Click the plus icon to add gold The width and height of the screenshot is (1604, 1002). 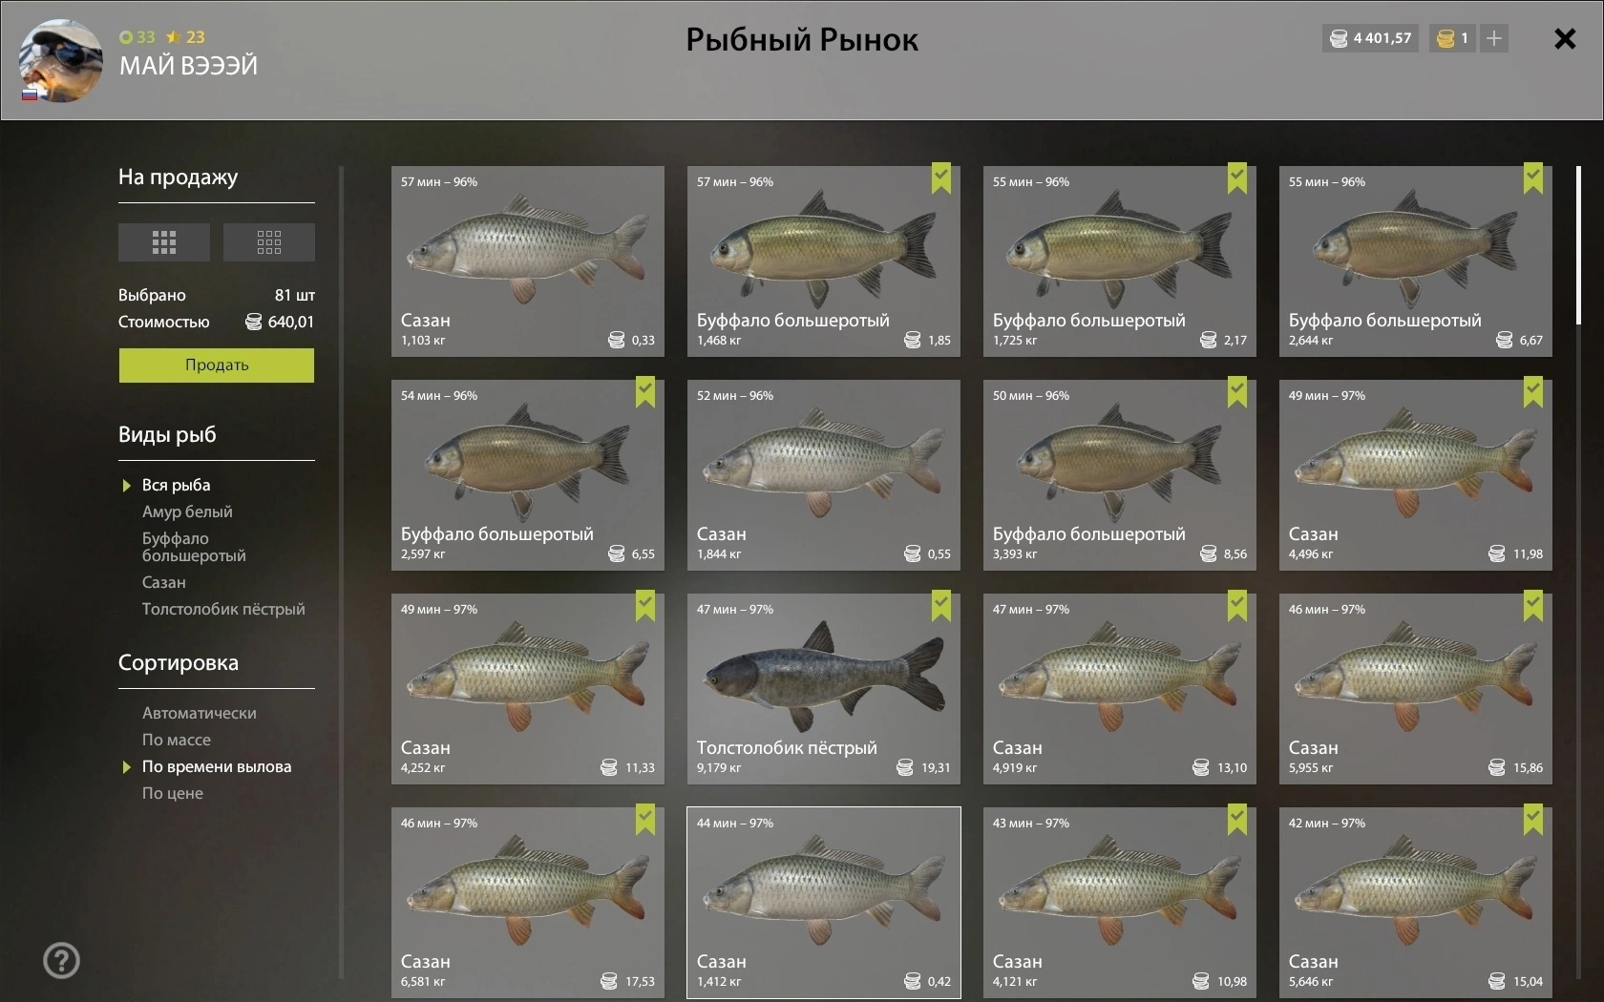[1494, 38]
